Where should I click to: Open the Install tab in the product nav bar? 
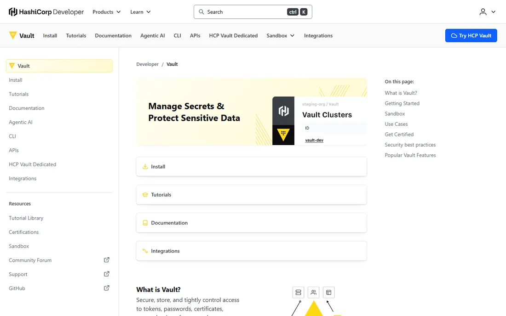click(x=50, y=35)
